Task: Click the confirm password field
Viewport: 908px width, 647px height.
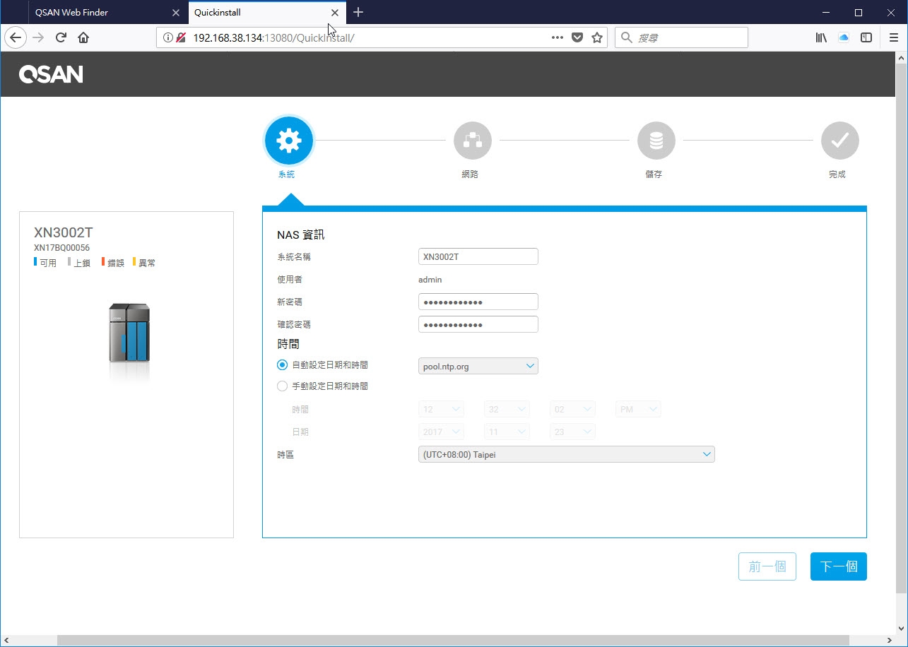Action: 478,324
